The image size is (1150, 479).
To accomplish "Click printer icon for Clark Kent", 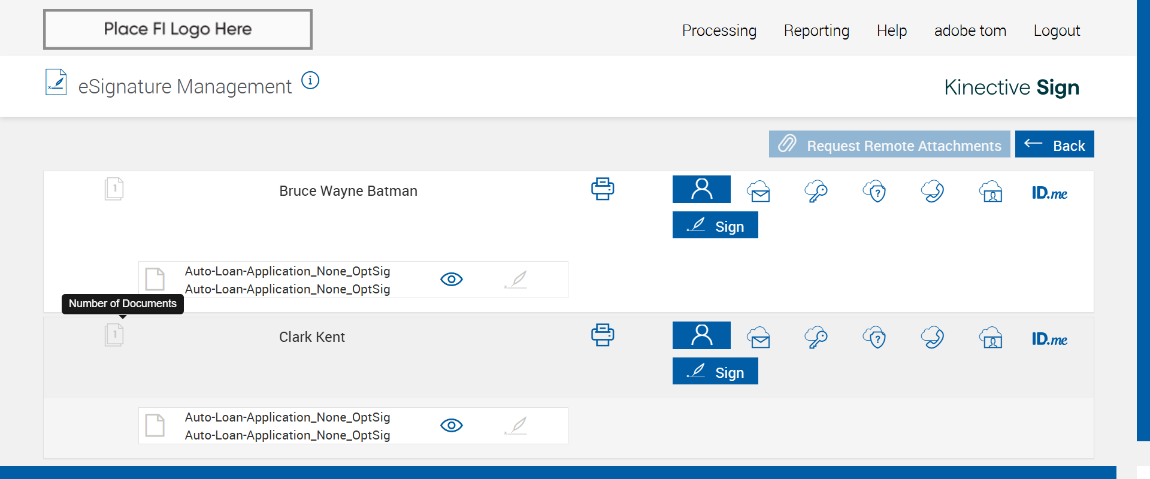I will 603,335.
